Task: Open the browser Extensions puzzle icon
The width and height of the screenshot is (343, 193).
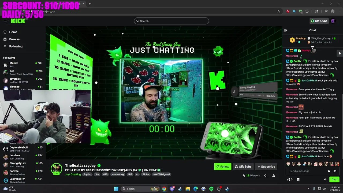Action: [307, 11]
